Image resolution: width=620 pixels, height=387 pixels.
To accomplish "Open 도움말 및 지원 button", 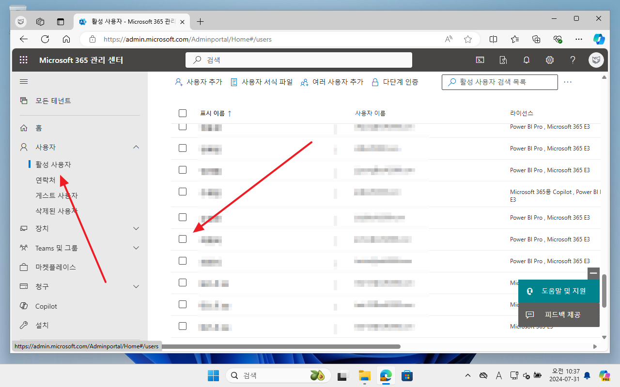I will [x=559, y=291].
